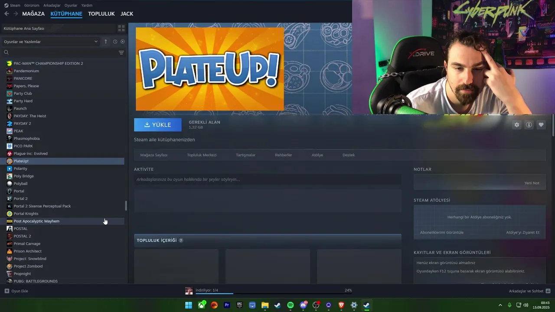Open Rehberler link
This screenshot has width=555, height=312.
283,155
